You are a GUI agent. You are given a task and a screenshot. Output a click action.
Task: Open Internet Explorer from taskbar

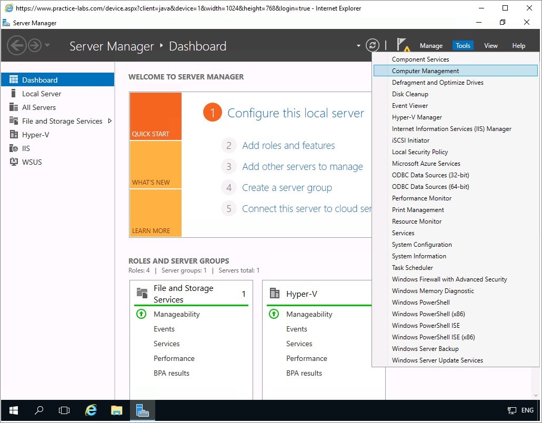click(x=91, y=410)
